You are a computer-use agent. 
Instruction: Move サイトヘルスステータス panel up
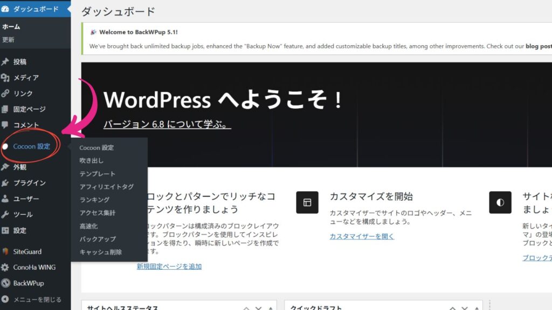click(x=246, y=308)
